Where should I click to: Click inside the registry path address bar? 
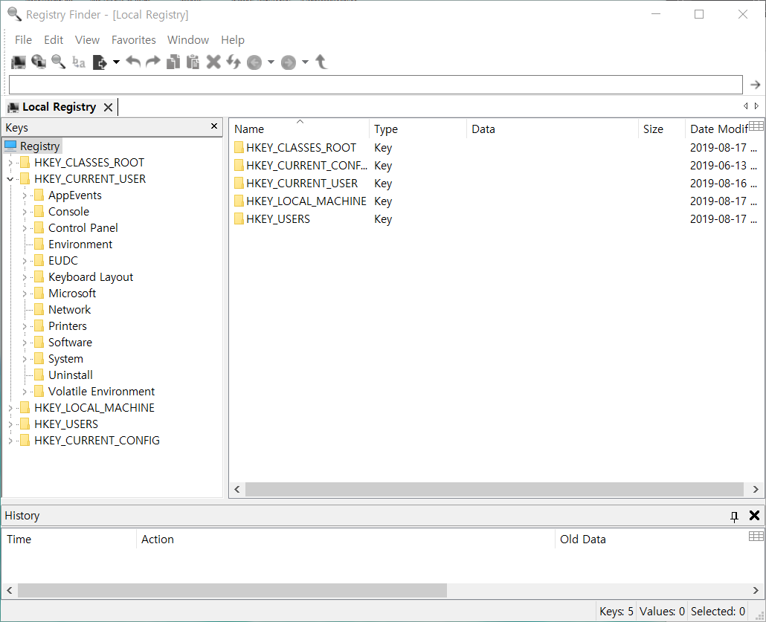[372, 84]
